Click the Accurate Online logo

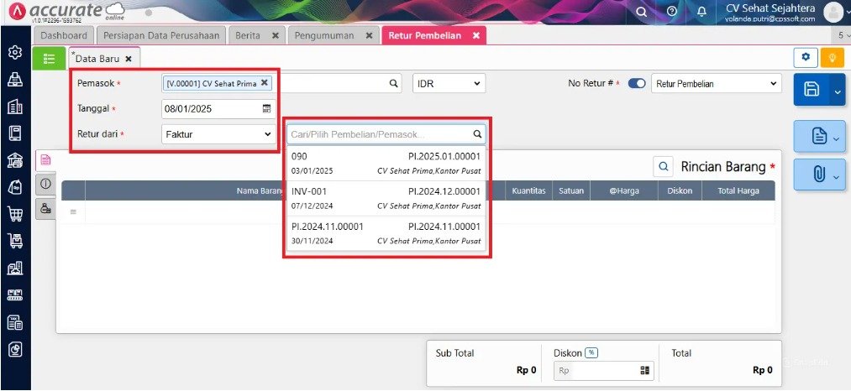(66, 11)
